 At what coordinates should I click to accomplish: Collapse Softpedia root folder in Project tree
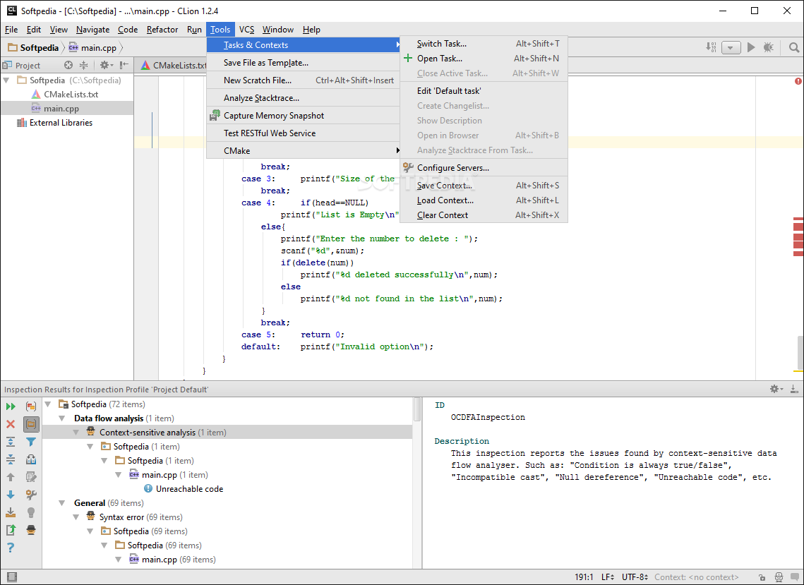(x=6, y=80)
